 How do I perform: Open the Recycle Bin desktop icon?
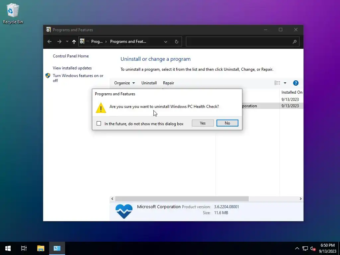(13, 13)
